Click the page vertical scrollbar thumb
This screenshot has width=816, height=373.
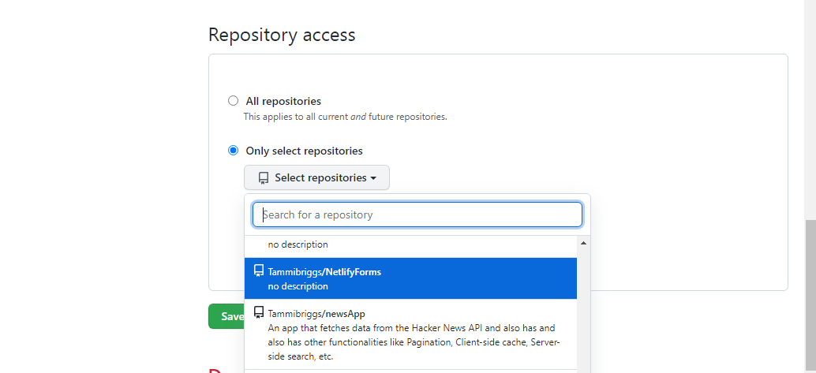click(x=810, y=297)
